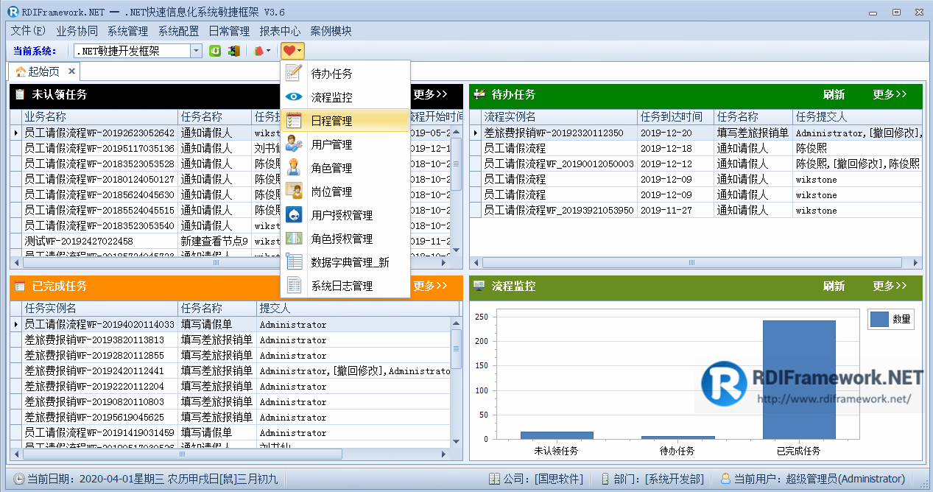Click 刷新 on the 待办任务 panel
The height and width of the screenshot is (492, 933).
(834, 96)
